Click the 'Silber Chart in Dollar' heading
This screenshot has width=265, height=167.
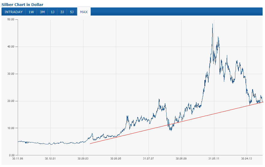(23, 4)
